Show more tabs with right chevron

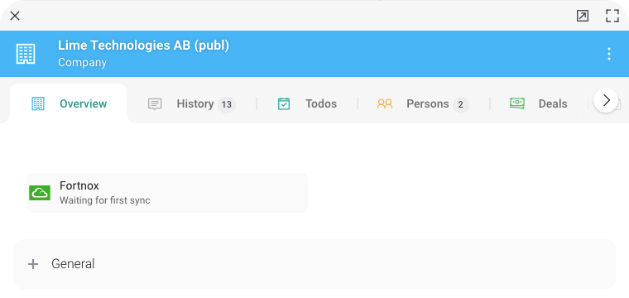[x=606, y=100]
